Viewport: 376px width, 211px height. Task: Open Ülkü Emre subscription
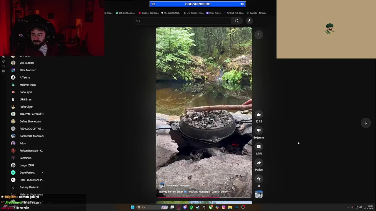click(26, 99)
